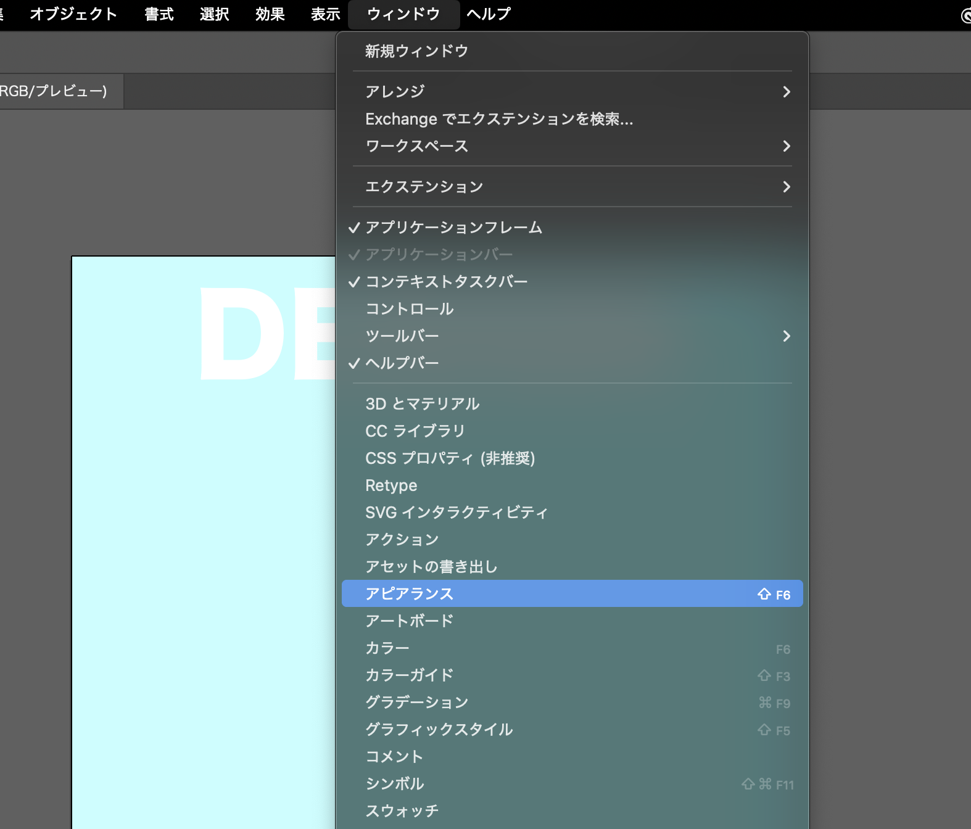Toggle the Application Frame (アプリケーションフレーム) checkmark
Viewport: 971px width, 829px height.
coord(453,228)
